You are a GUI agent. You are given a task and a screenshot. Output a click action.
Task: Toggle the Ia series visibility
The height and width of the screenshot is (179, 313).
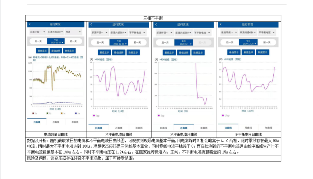click(x=33, y=113)
